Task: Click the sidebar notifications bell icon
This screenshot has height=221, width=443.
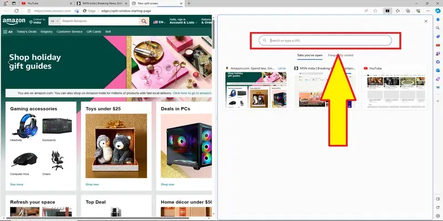Action: click(x=438, y=19)
